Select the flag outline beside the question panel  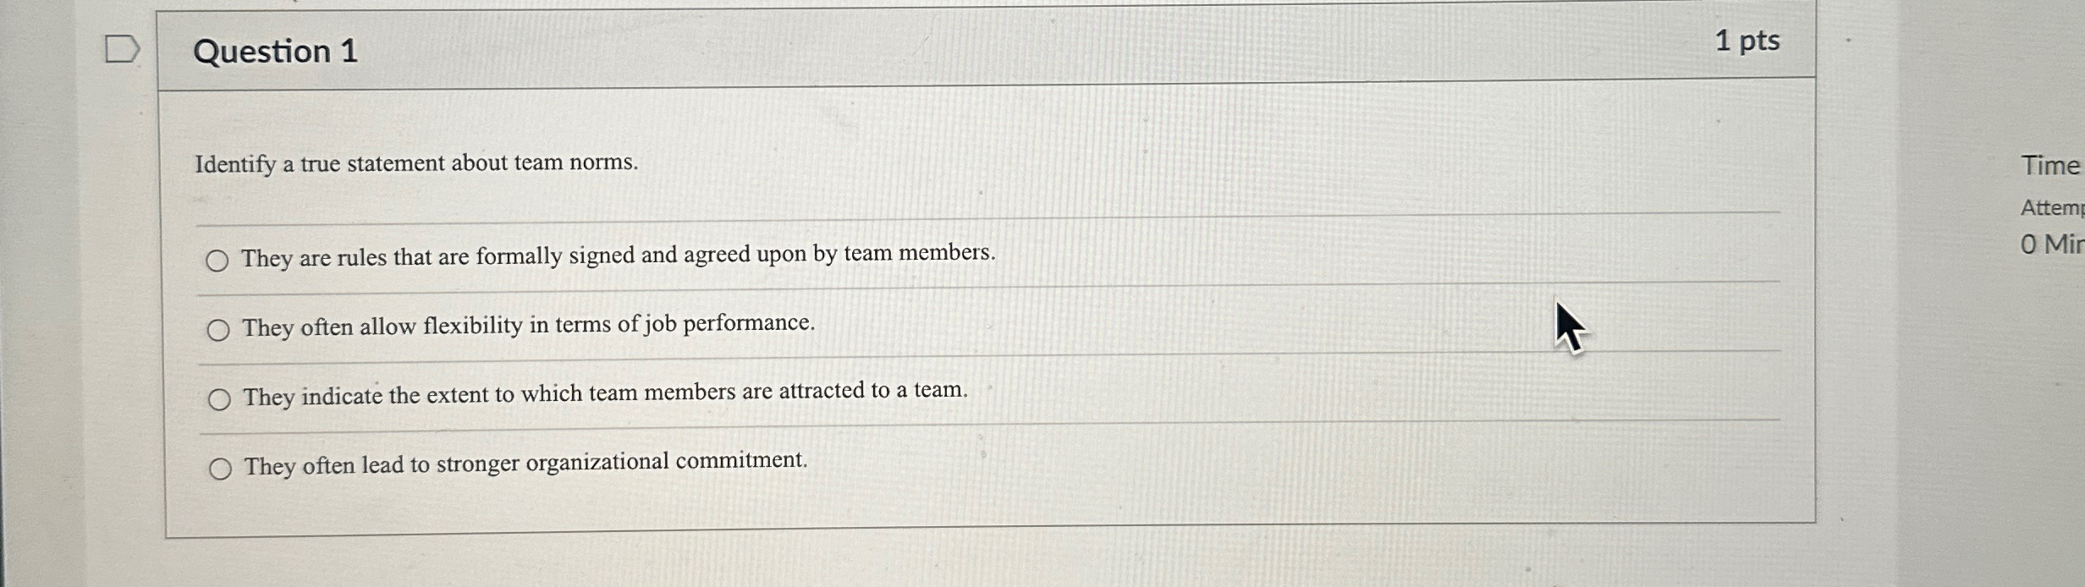[121, 48]
